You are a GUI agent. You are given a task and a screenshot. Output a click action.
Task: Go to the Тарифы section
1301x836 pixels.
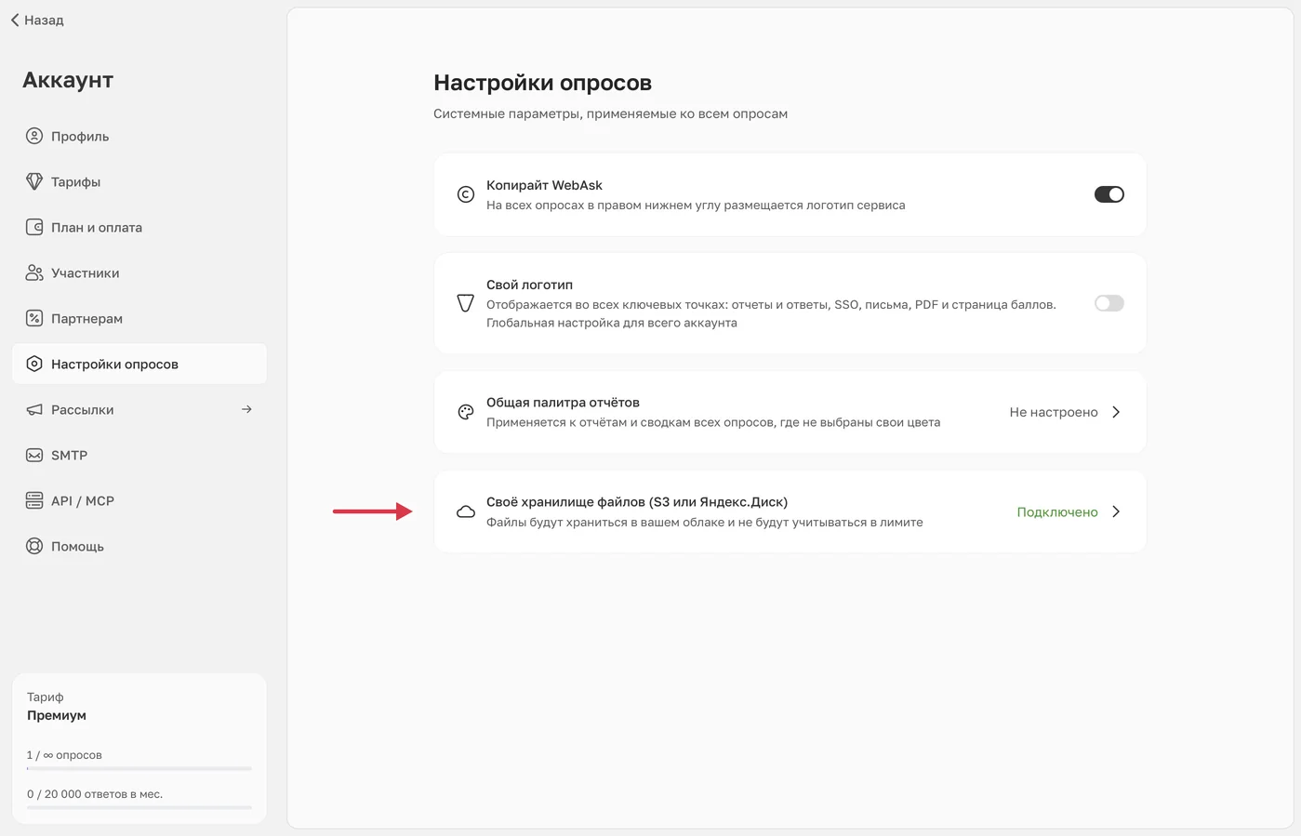click(x=139, y=181)
